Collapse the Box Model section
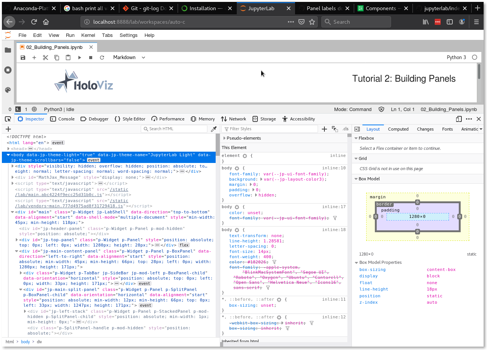487x350 pixels. coord(356,179)
